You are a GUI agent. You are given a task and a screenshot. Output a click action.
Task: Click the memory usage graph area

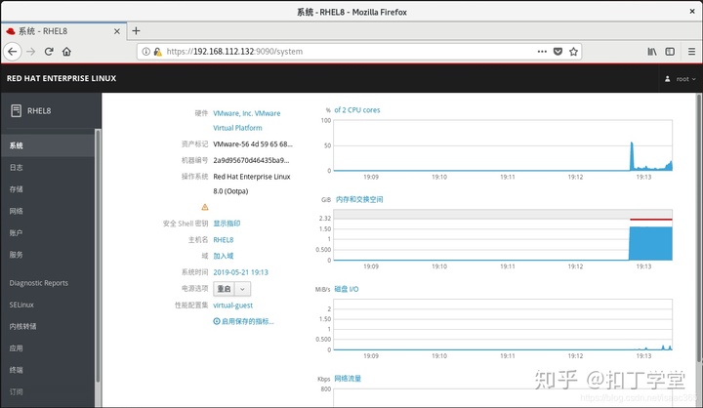[x=503, y=235]
